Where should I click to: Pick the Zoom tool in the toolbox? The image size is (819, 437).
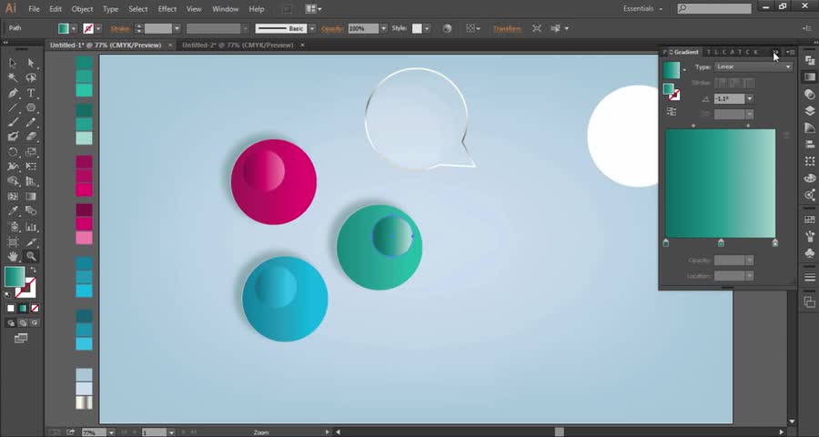point(31,256)
